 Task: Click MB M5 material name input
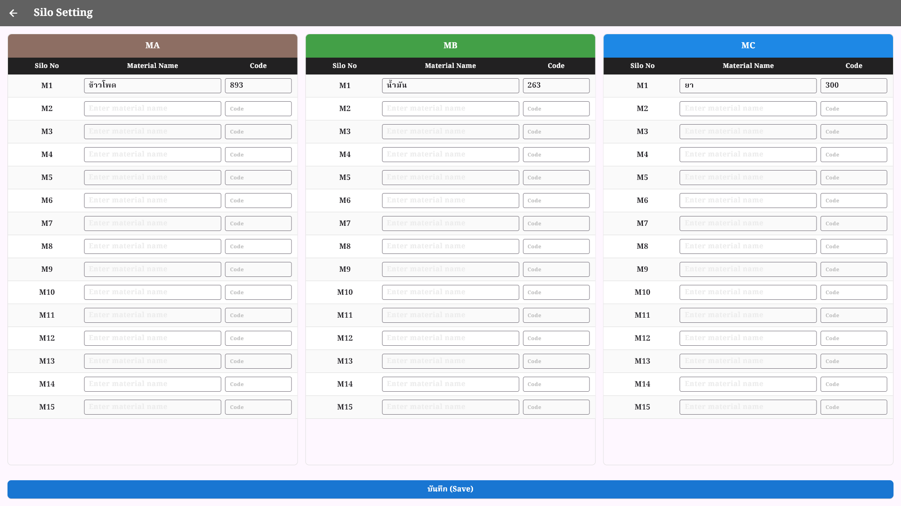pos(450,177)
